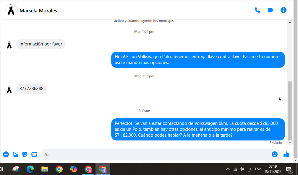This screenshot has height=175, width=298.
Task: Click the message input field labeled Aa
Action: coord(154,154)
